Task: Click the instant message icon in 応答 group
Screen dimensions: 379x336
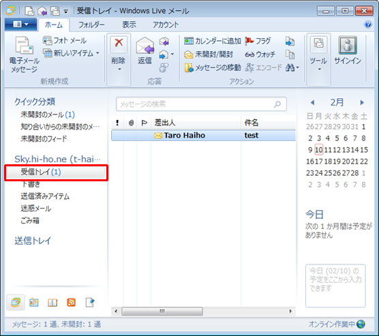Action: coord(164,67)
